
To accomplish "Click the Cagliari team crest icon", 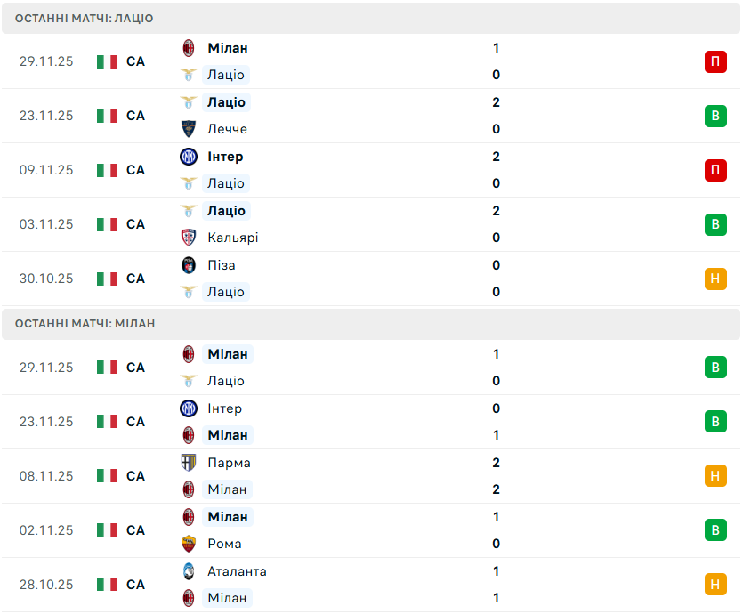I will pyautogui.click(x=189, y=238).
